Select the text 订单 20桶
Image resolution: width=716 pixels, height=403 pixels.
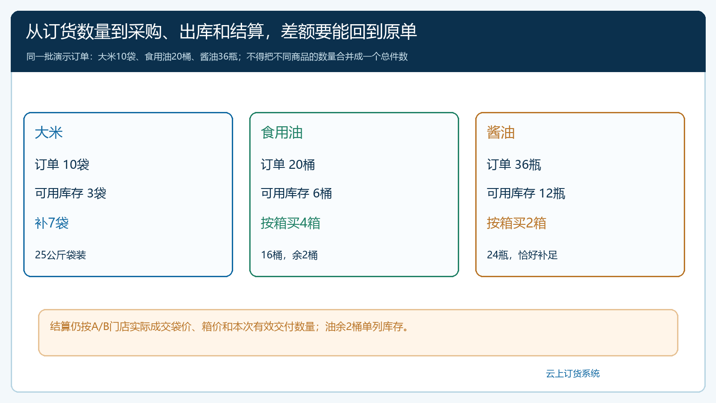(x=288, y=165)
